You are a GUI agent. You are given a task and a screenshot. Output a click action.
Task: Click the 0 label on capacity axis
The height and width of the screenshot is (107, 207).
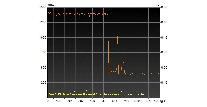(48, 101)
